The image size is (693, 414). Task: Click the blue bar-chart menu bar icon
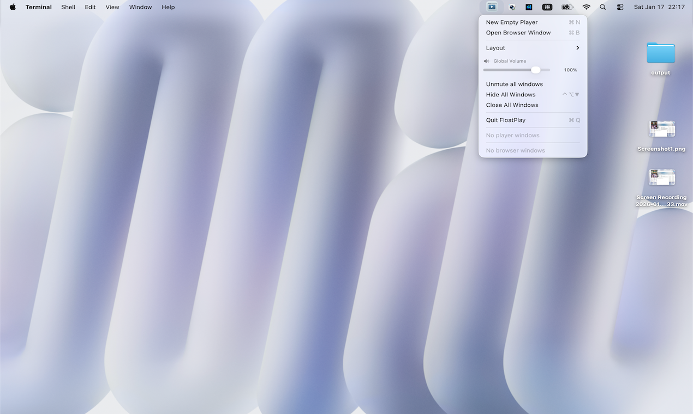coord(529,7)
